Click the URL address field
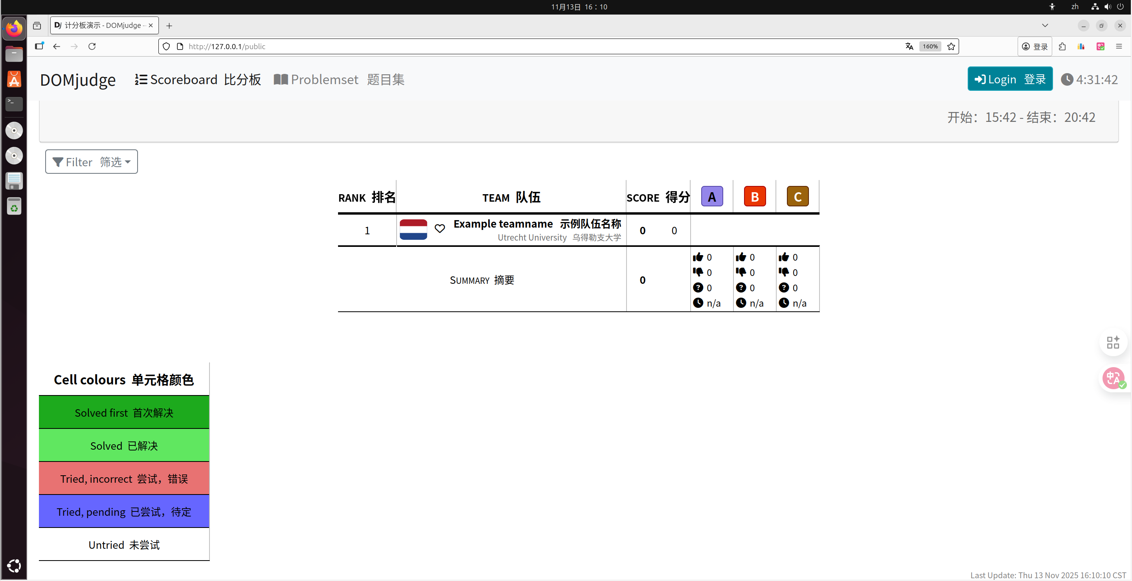 click(x=527, y=46)
